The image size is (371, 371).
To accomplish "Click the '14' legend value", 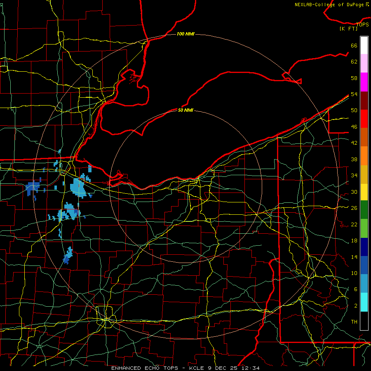I will (x=354, y=257).
